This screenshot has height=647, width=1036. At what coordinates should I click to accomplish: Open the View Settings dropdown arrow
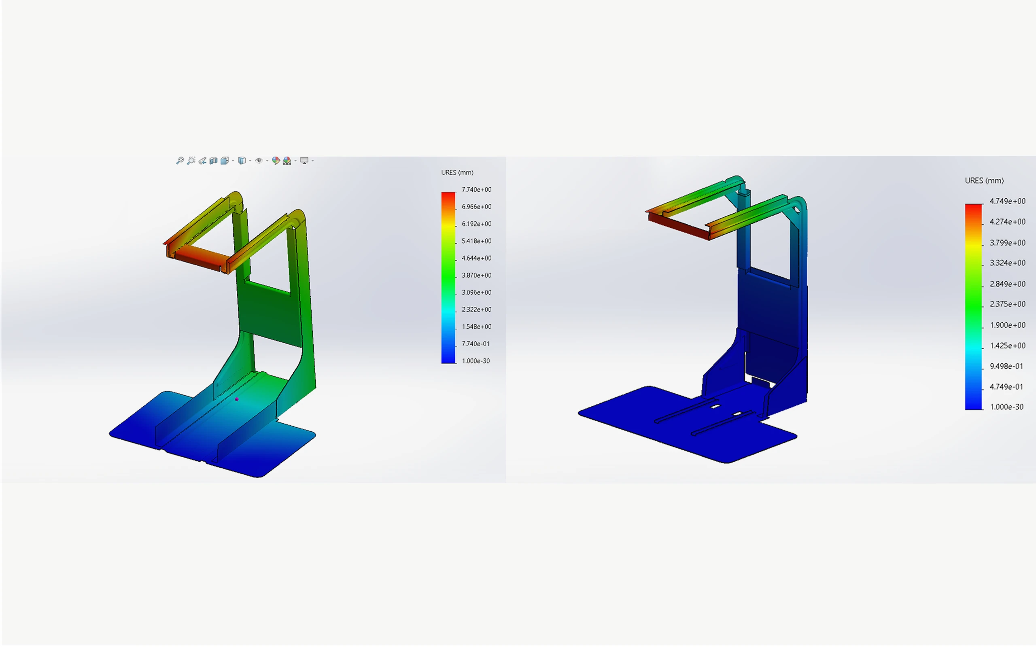pos(313,161)
